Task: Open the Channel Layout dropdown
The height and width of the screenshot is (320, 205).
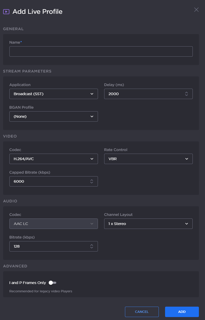Action: 148,224
